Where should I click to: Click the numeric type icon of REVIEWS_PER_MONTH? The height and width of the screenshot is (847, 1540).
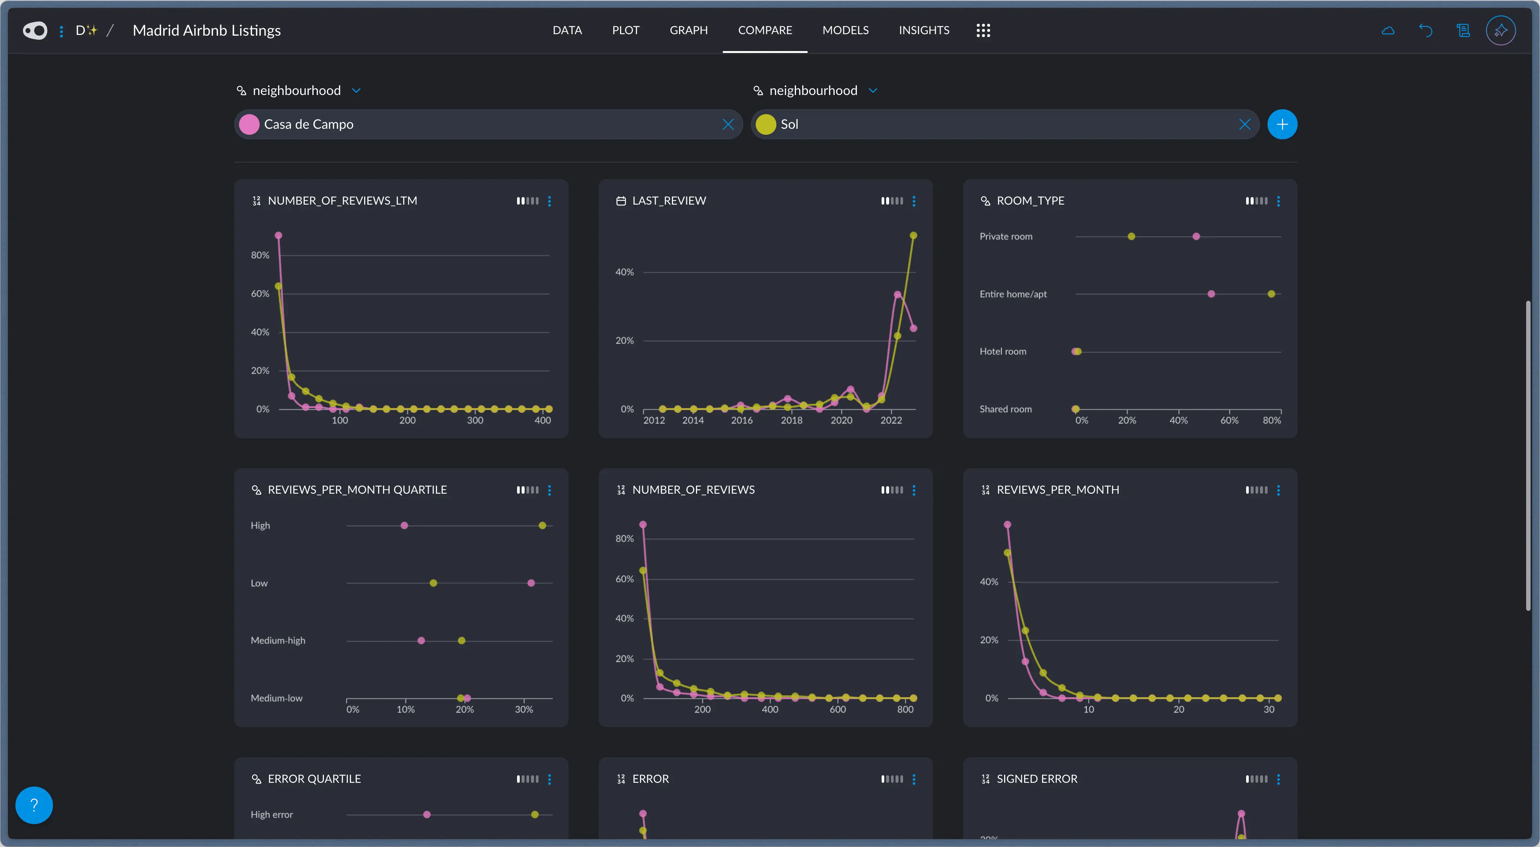tap(986, 490)
